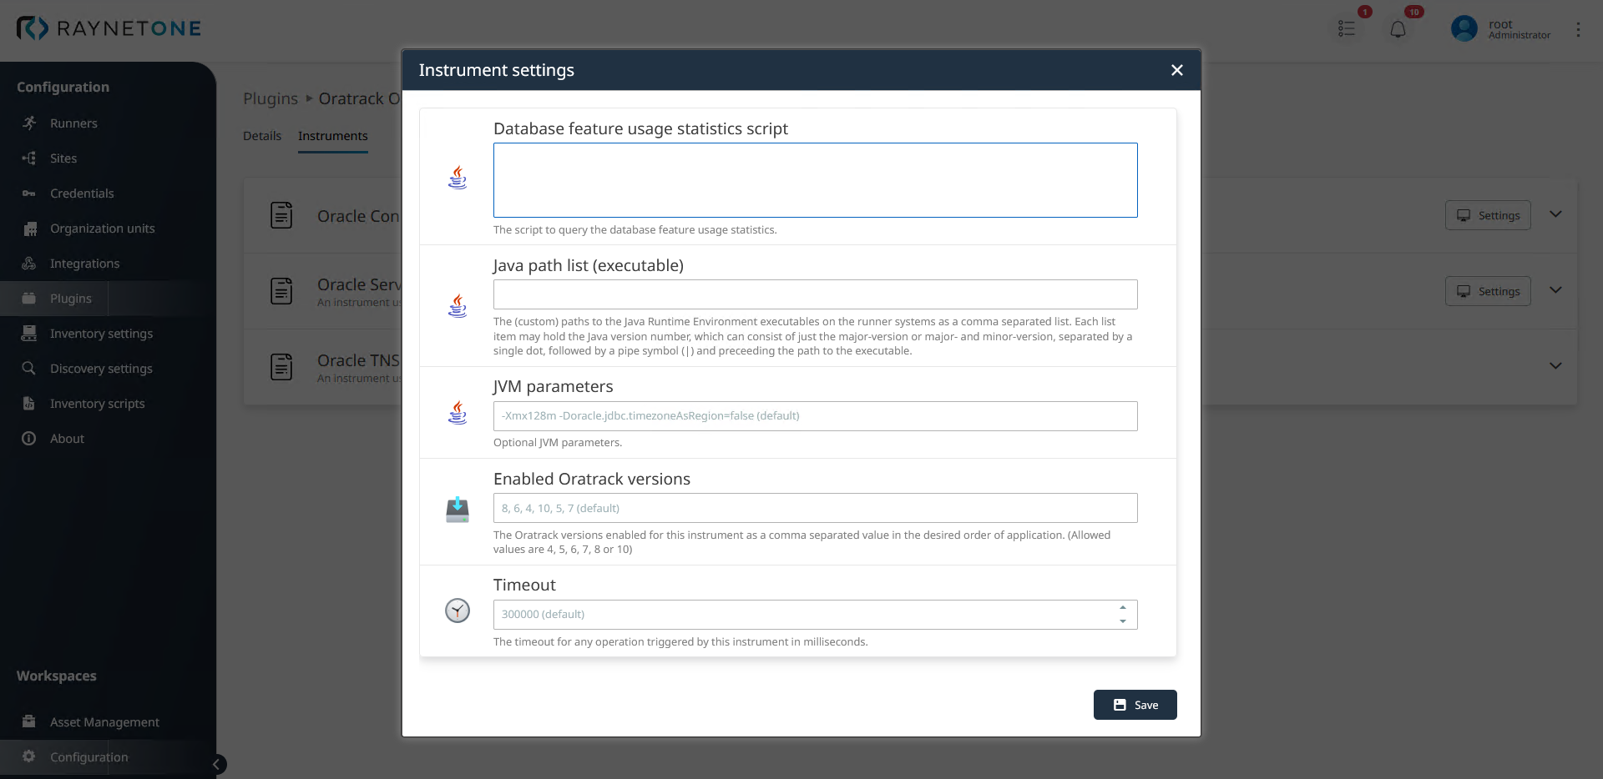Open Runners in the sidebar

(73, 123)
